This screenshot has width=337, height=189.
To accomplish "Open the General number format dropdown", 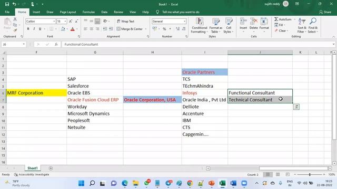I will (x=185, y=21).
